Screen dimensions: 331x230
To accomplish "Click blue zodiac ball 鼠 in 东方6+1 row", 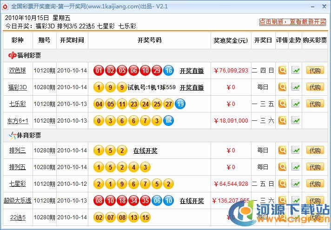I will 168,120.
